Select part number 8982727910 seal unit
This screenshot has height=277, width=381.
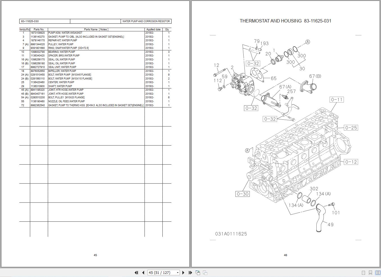pos(38,67)
